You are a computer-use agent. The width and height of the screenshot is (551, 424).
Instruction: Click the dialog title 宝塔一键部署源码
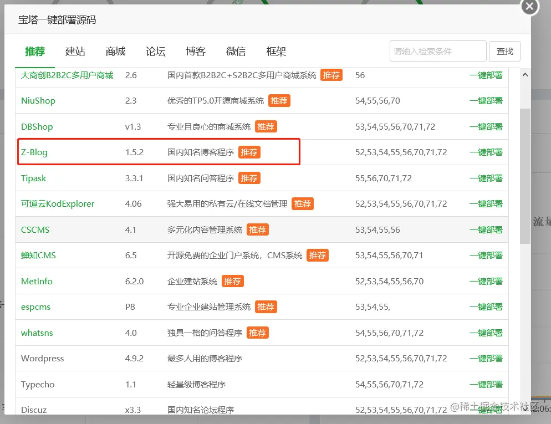pos(57,19)
